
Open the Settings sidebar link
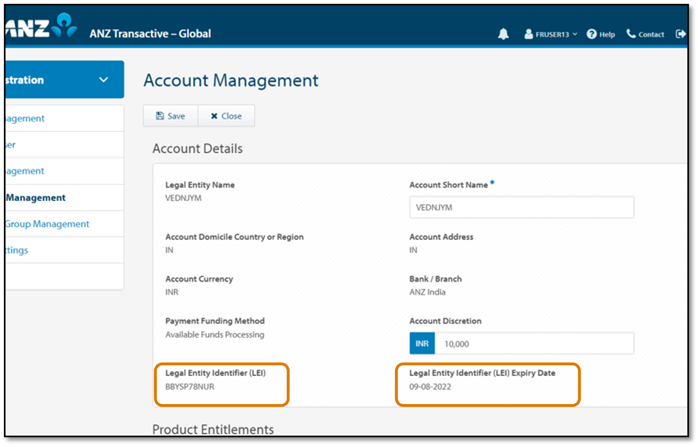pos(17,250)
